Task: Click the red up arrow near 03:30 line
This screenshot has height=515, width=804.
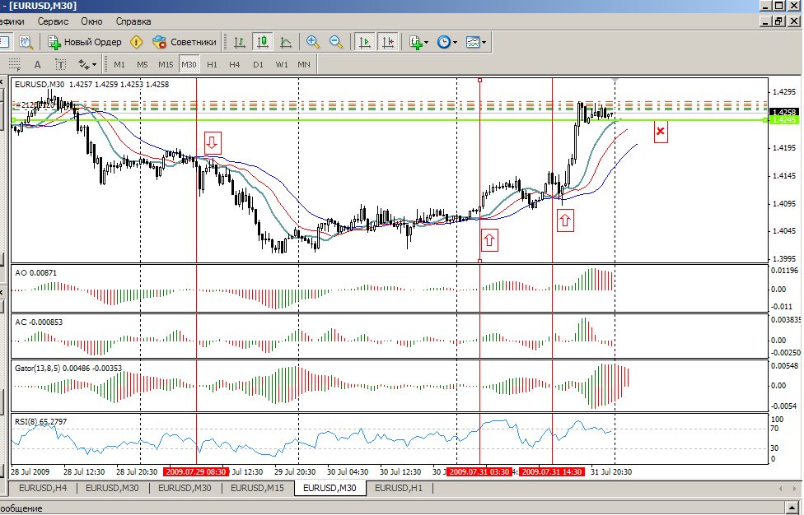Action: [489, 239]
